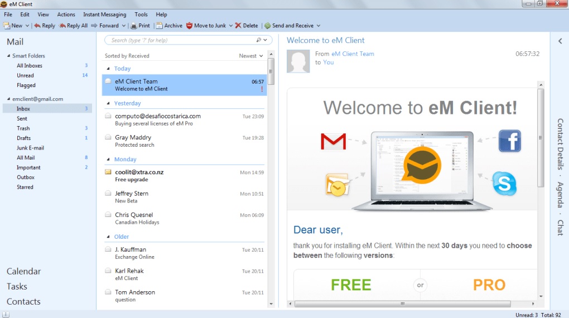
Task: Collapse the right sidebar with chevron
Action: tap(560, 41)
